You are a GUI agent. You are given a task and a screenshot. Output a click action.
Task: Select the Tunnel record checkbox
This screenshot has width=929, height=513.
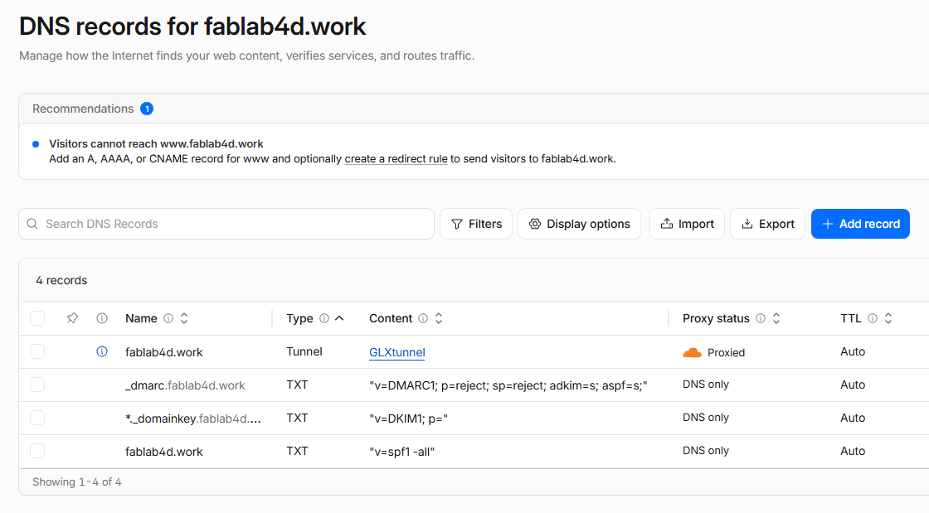[x=37, y=352]
